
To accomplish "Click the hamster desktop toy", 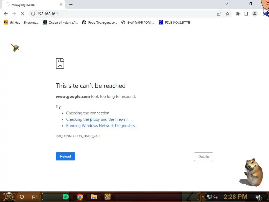I will point(251,172).
